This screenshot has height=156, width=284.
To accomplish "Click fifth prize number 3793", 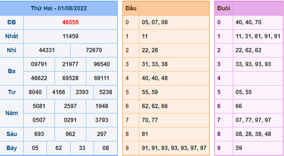I will (102, 120).
